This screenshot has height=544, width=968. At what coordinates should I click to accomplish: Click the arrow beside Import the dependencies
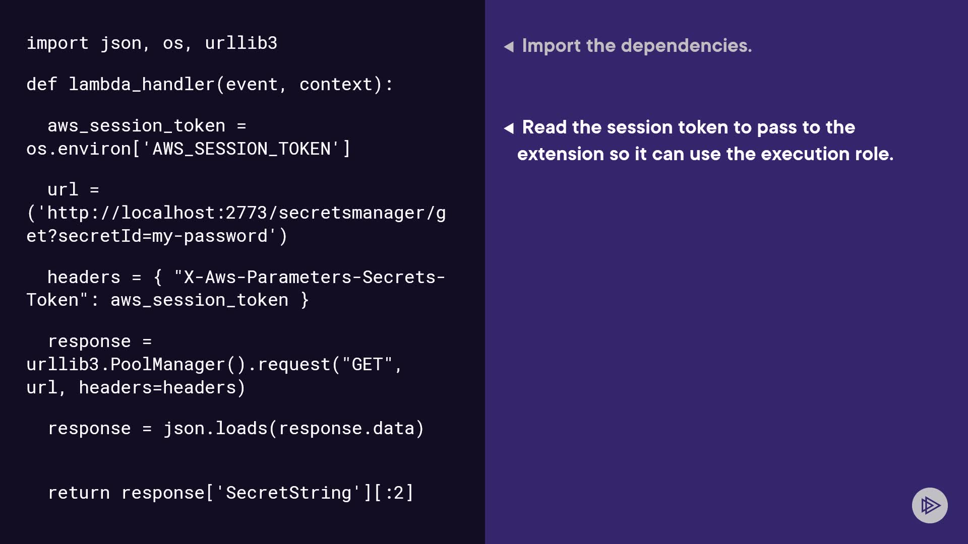[509, 47]
